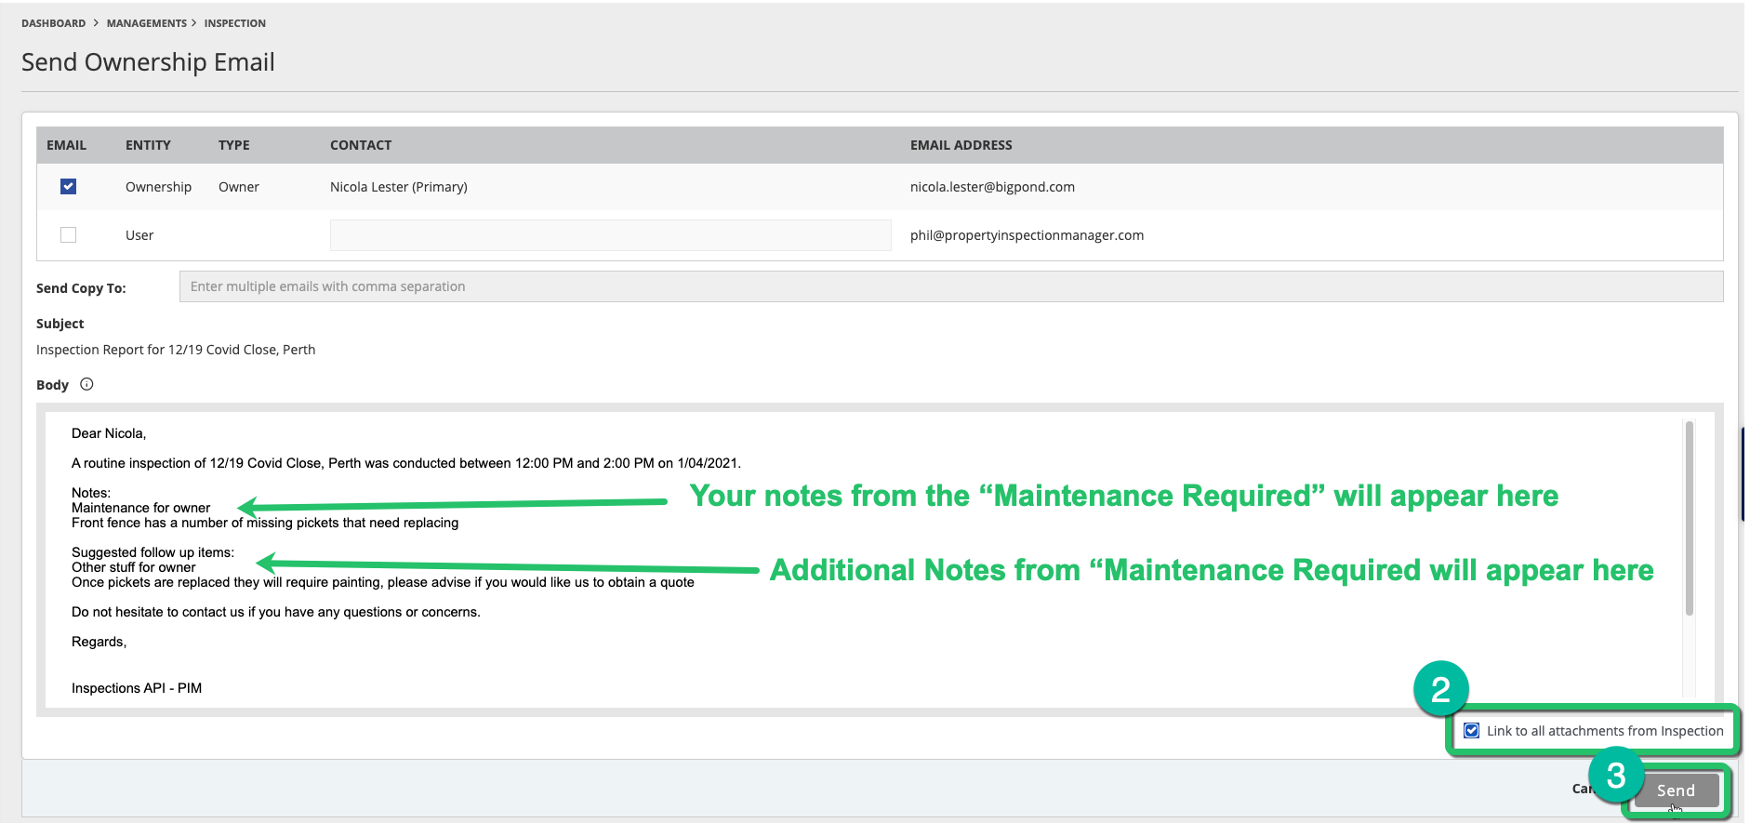Click 'Suggested follow up items:' line
This screenshot has width=1750, height=823.
[152, 552]
